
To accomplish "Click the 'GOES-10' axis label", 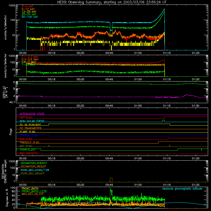I will (4, 92).
